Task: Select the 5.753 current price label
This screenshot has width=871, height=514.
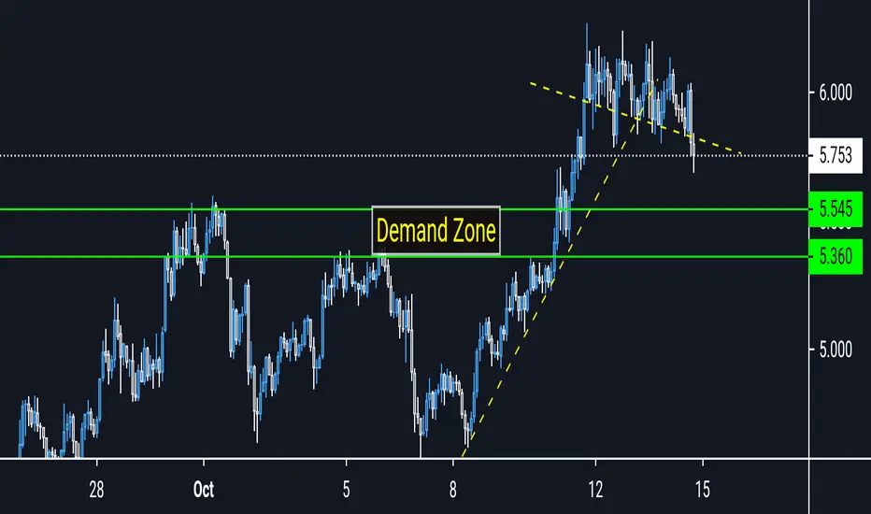Action: tap(835, 155)
